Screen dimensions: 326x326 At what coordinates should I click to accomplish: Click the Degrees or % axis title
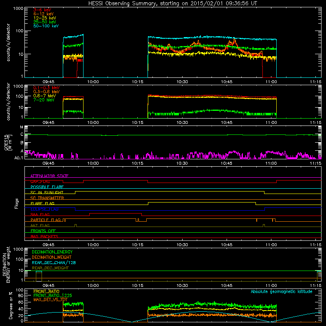(11, 305)
